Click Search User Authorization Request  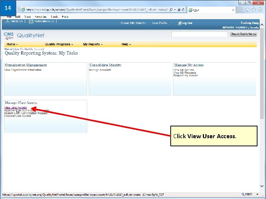(26, 113)
